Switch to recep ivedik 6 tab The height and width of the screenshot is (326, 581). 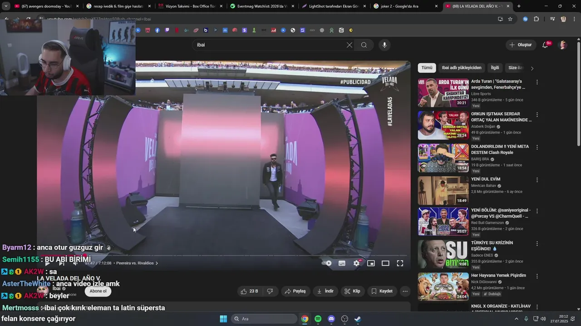pyautogui.click(x=118, y=6)
